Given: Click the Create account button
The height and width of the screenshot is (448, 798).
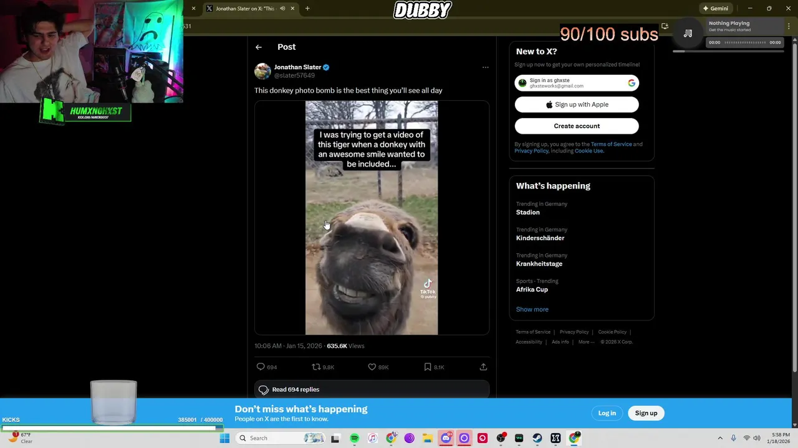Looking at the screenshot, I should pyautogui.click(x=577, y=126).
